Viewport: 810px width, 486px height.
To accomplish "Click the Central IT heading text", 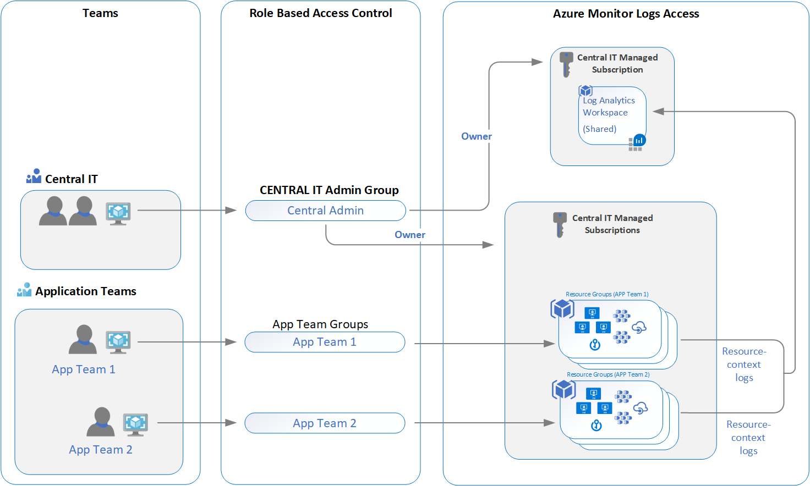I will [72, 179].
